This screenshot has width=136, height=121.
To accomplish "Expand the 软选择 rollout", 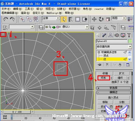I will click(114, 88).
